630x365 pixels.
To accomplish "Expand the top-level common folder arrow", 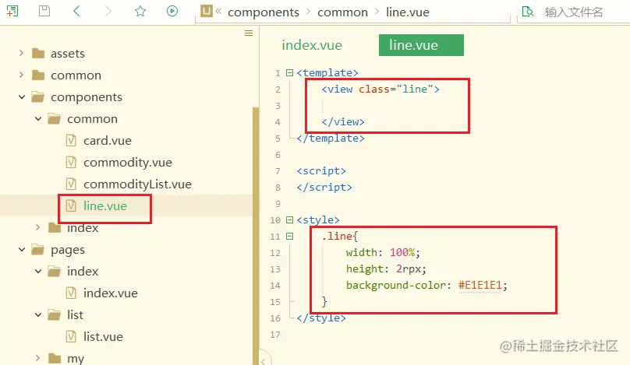I will [21, 75].
